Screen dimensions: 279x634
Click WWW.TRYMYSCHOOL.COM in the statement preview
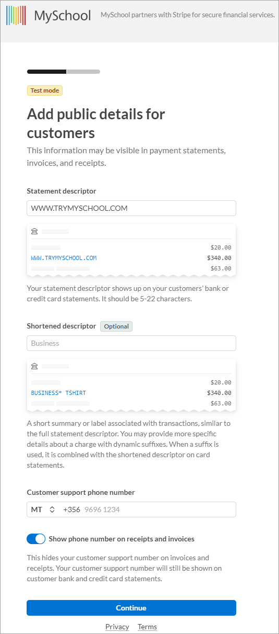(64, 258)
